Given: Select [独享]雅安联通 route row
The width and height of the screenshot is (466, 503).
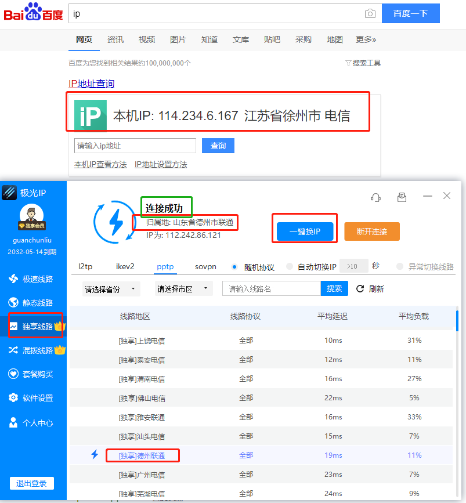Looking at the screenshot, I should click(261, 417).
